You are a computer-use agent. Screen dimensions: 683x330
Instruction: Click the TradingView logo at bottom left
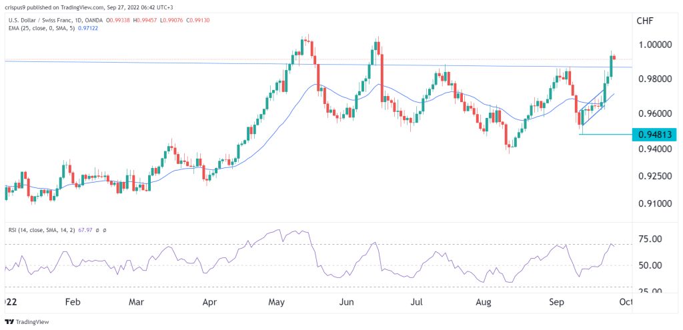click(x=27, y=322)
